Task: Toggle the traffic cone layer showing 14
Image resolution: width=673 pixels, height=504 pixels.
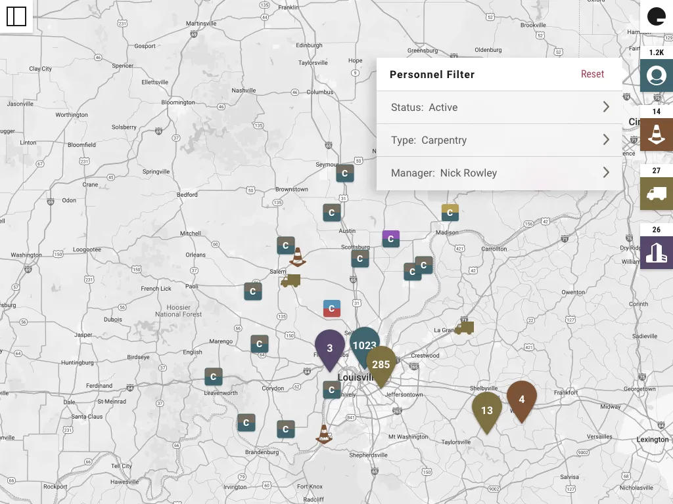Action: click(657, 135)
